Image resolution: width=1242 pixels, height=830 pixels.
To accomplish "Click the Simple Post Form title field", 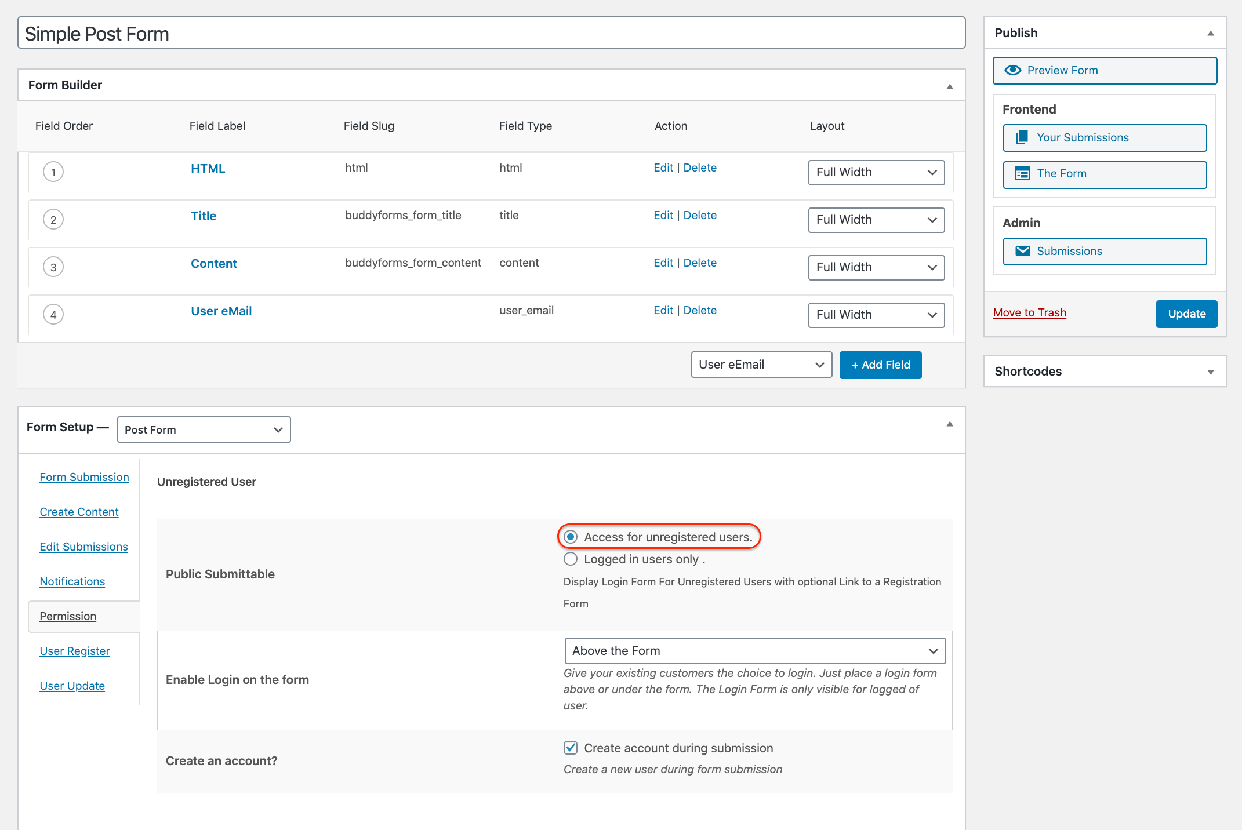I will [491, 34].
